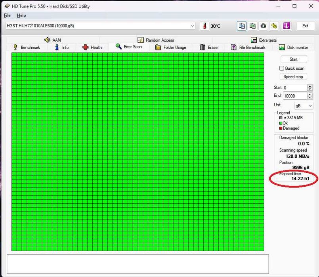Increase the Start value with up arrow

[x=309, y=86]
